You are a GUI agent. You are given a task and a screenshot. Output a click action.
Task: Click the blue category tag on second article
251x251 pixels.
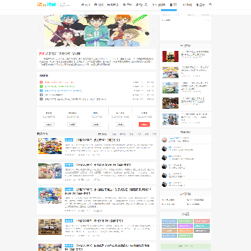(x=69, y=165)
